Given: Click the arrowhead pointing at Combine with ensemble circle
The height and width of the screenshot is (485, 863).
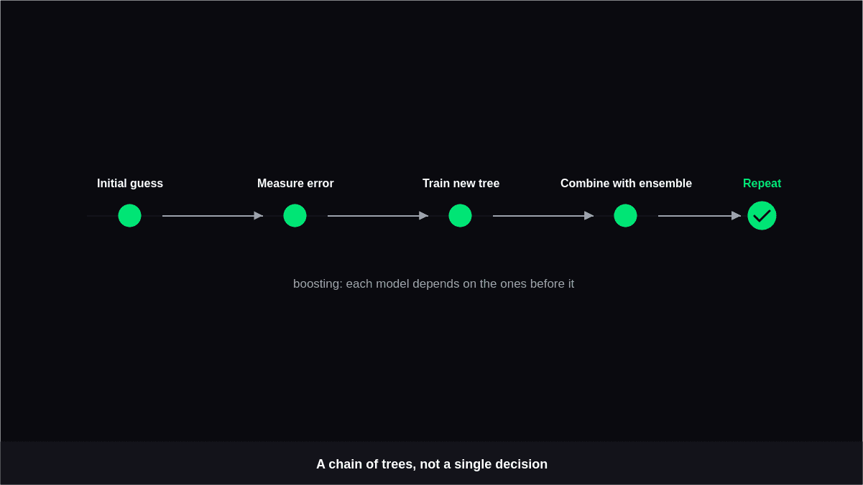Looking at the screenshot, I should click(589, 215).
